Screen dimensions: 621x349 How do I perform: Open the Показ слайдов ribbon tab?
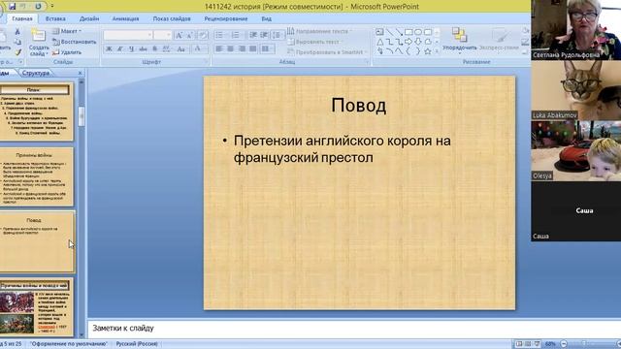click(172, 18)
